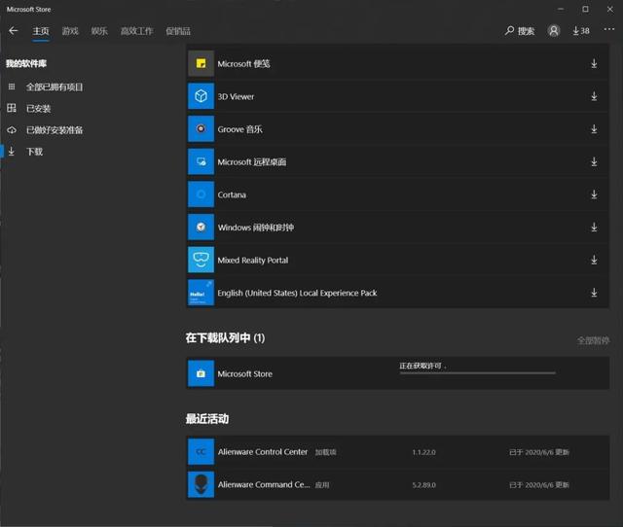This screenshot has height=527, width=623.
Task: Download Groove 音乐 via its arrow
Action: click(x=594, y=129)
